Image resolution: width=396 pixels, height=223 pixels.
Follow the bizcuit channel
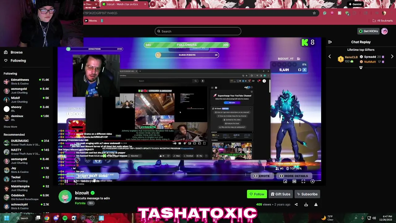coord(257,194)
